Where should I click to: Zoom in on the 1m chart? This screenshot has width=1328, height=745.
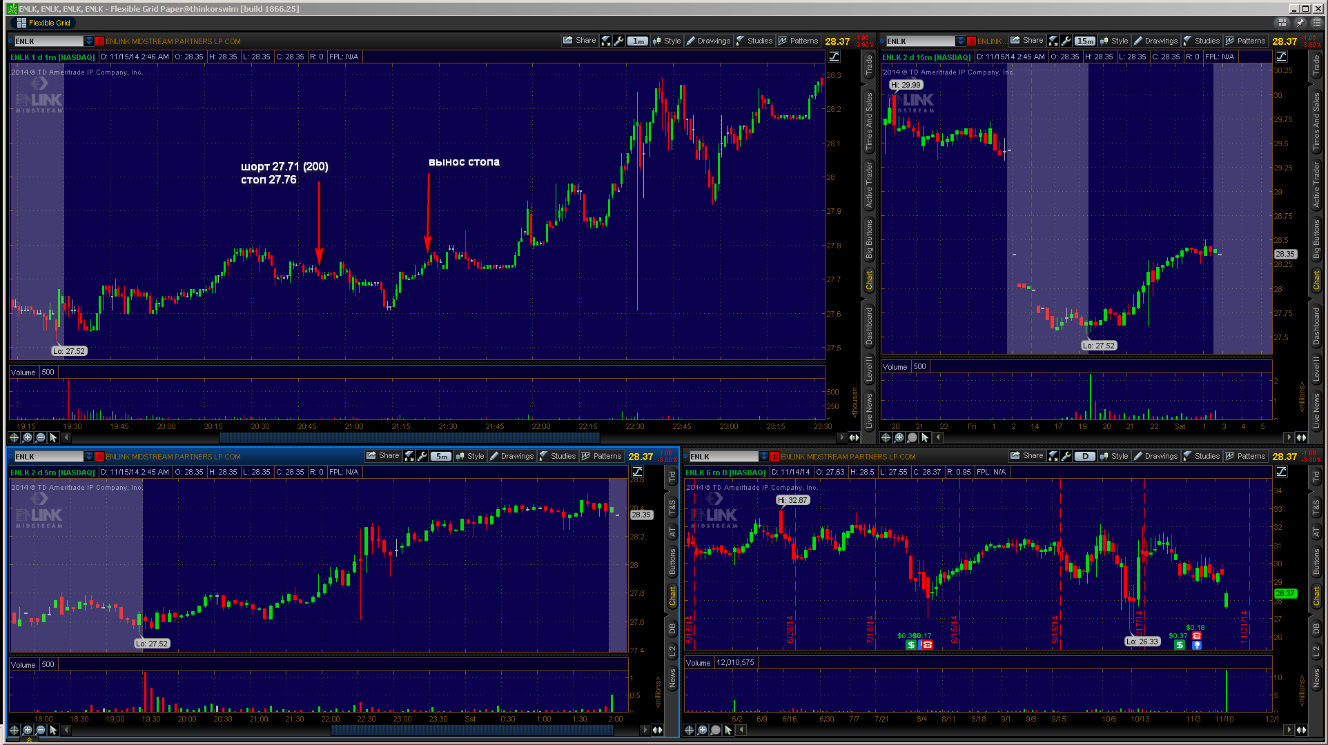[x=27, y=437]
